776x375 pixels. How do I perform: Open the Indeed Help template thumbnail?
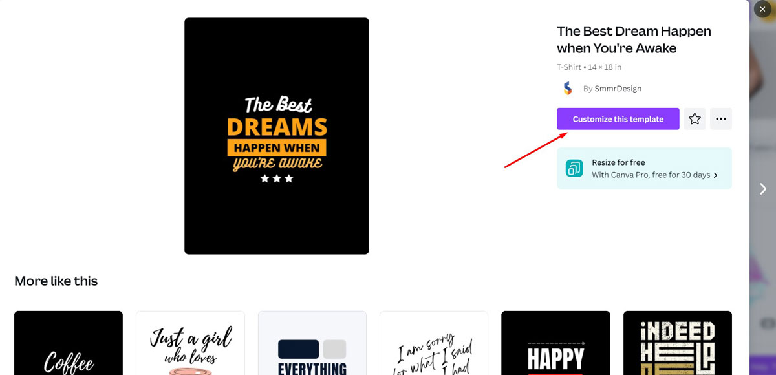tap(678, 343)
